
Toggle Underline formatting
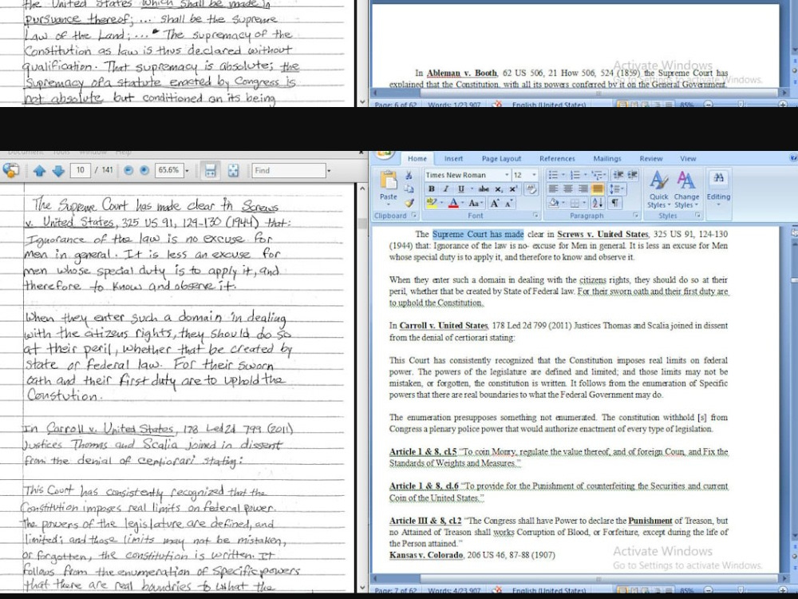coord(461,189)
